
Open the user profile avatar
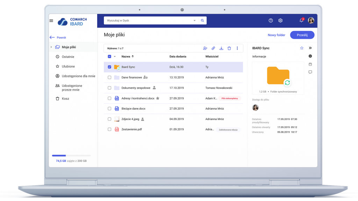click(311, 21)
